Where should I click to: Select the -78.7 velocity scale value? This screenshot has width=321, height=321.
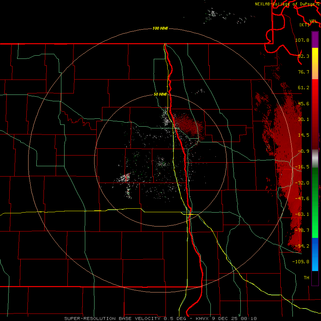(302, 230)
